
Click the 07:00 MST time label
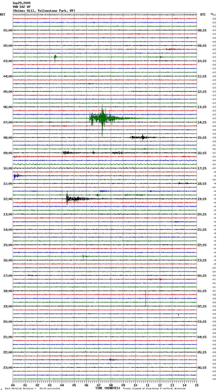8,122
